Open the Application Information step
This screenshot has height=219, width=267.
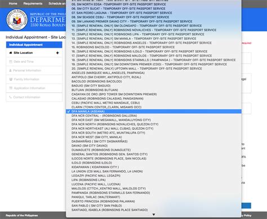(x=34, y=88)
